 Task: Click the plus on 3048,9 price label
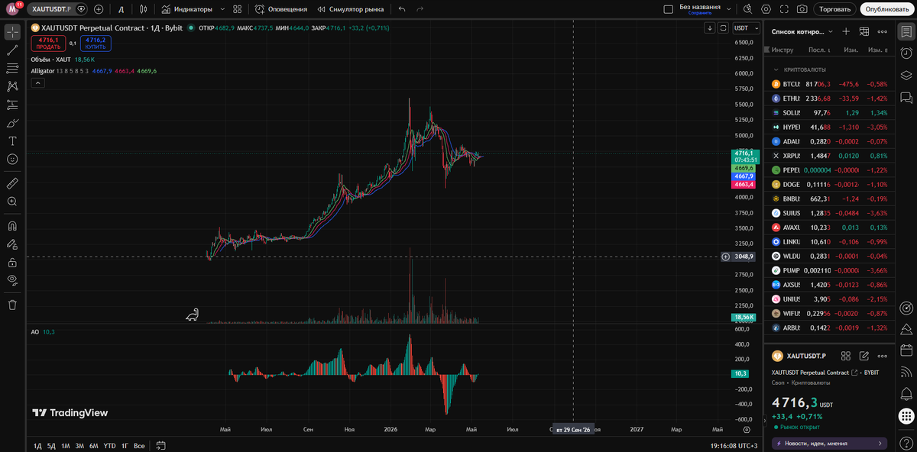[x=725, y=257]
